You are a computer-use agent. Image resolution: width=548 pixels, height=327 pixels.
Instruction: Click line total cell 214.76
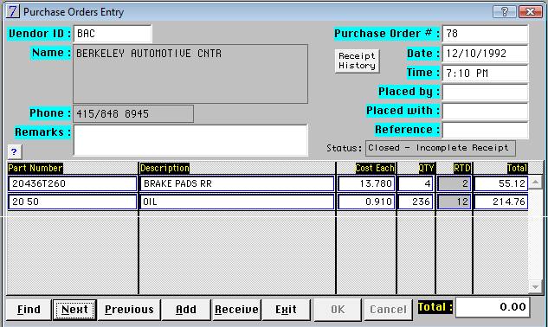[501, 202]
